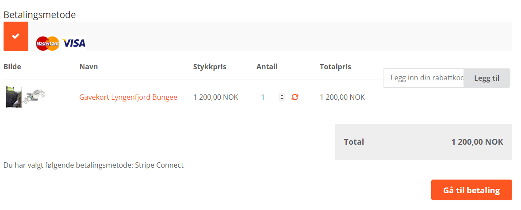
Task: Toggle the orange payment method checkmark
Action: coord(16,36)
